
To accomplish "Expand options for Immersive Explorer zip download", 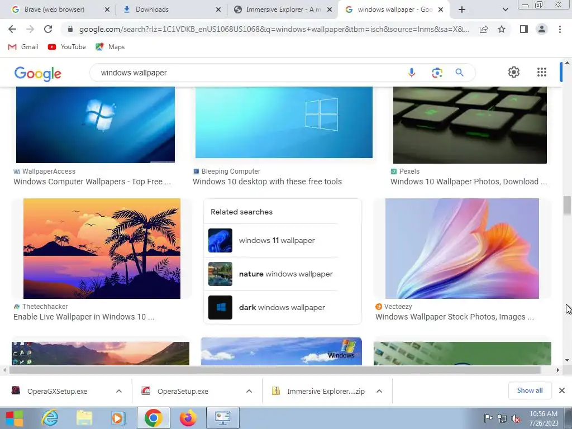I will 379,391.
